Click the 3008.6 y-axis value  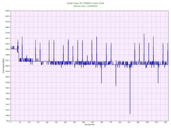[x=8, y=55]
